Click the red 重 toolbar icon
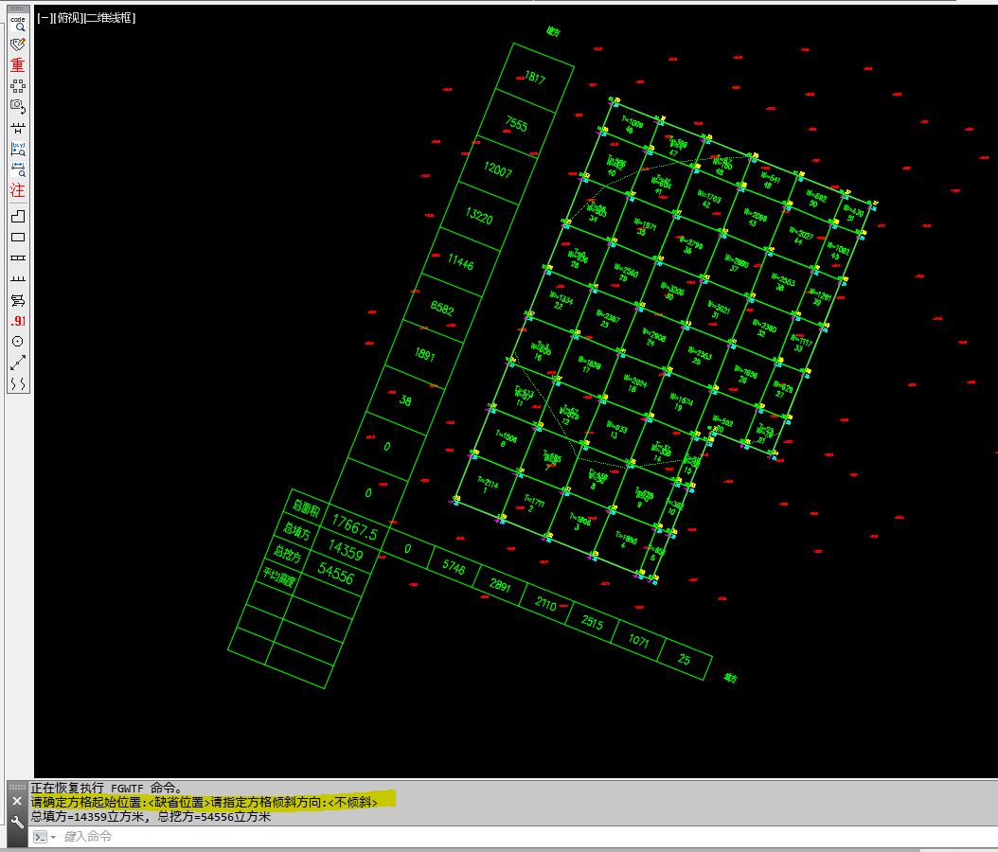 (18, 65)
